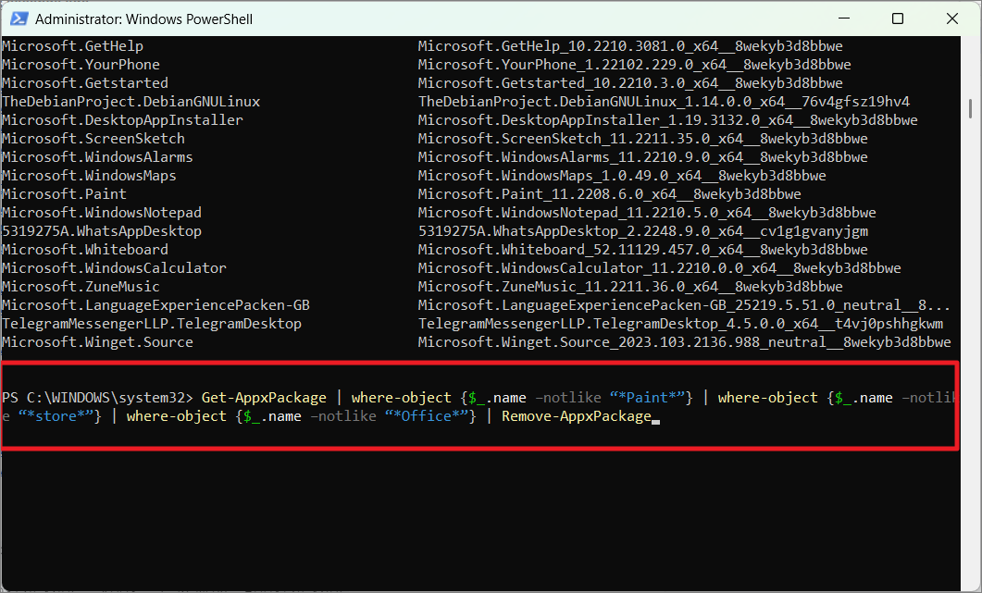
Task: Click full package name Microsoft.WindowsMaps_1.0.49.0
Action: point(622,176)
